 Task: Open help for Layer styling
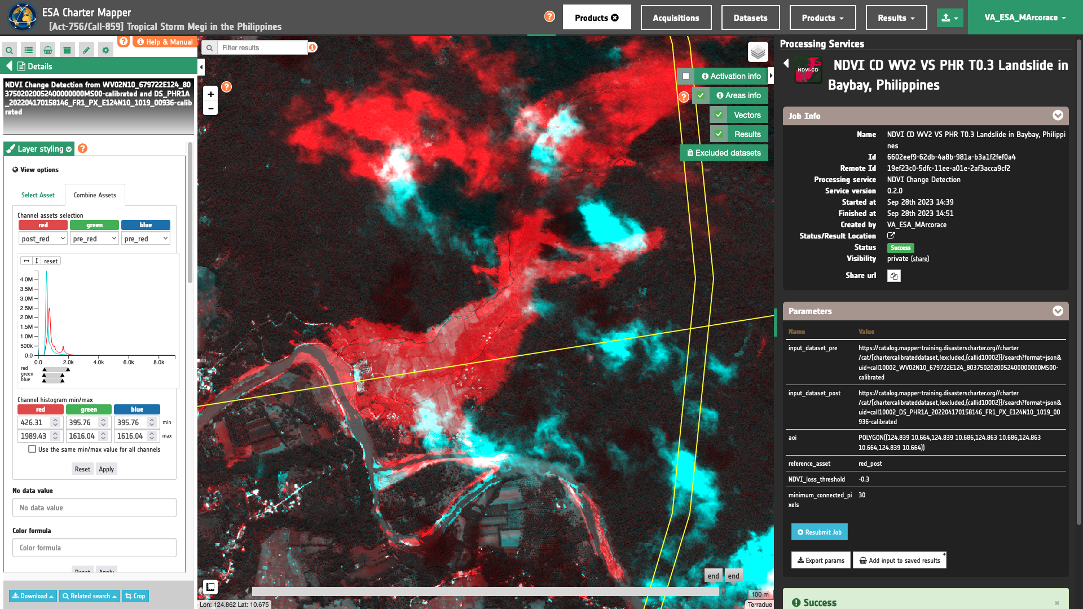click(x=82, y=148)
